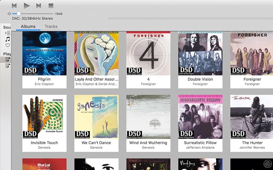
Task: Click the 'Jefferson Airplane' artist name
Action: click(200, 148)
